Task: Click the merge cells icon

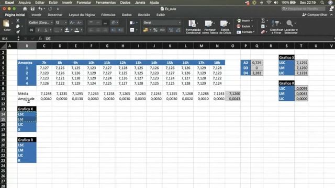Action: tap(132, 30)
